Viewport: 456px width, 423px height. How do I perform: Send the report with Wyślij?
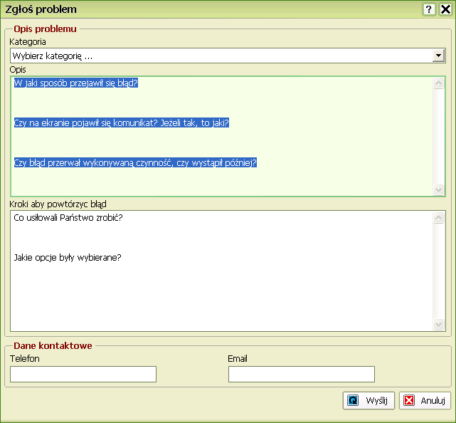pos(368,401)
